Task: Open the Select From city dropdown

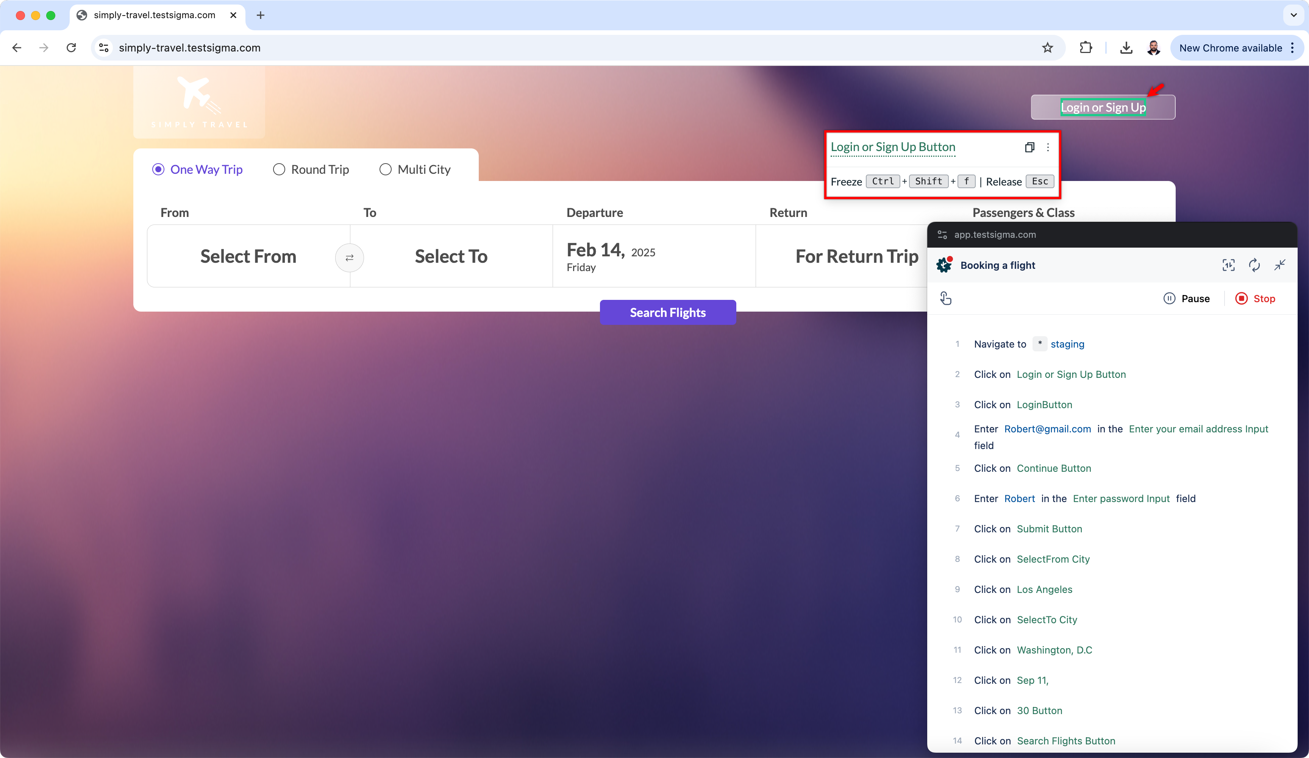Action: pos(248,256)
